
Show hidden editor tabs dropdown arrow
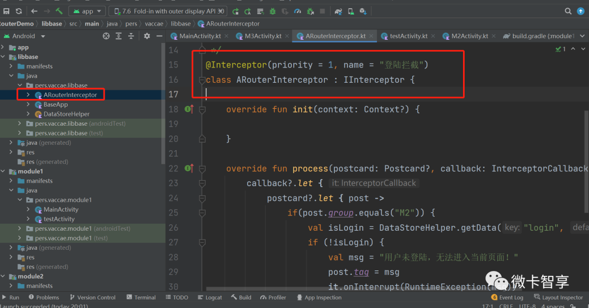[x=582, y=36]
